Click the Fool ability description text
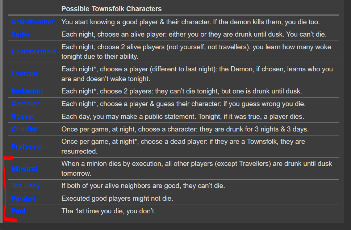The image size is (351, 230). pyautogui.click(x=109, y=211)
